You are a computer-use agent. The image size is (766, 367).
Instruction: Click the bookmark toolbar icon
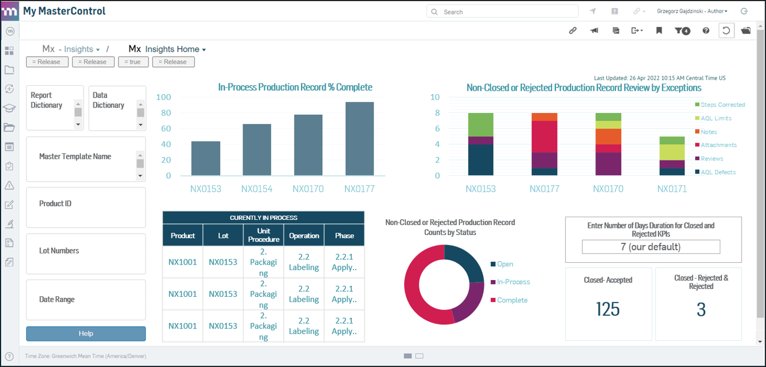click(659, 31)
